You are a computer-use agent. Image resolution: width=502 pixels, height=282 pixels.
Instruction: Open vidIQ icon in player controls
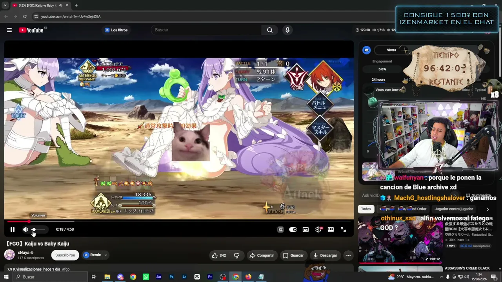280,230
